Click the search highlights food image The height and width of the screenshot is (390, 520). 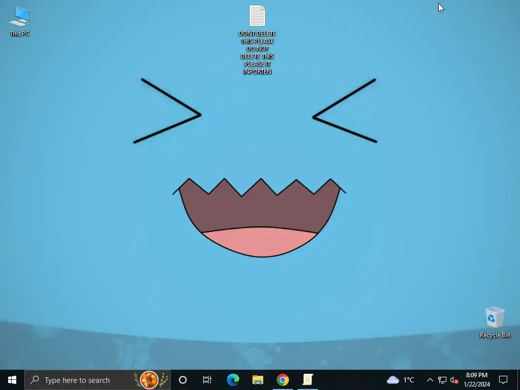coord(150,380)
